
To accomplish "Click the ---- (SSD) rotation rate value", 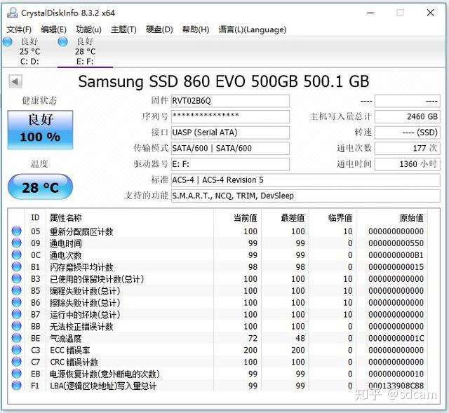I will 407,133.
